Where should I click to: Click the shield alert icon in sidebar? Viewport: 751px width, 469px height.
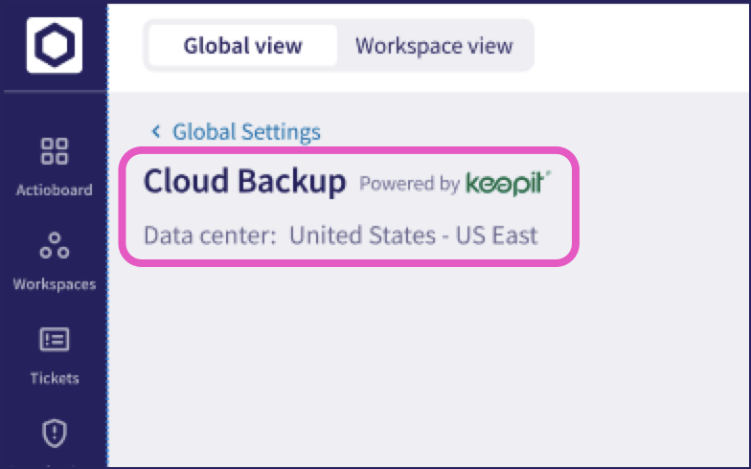[x=54, y=433]
